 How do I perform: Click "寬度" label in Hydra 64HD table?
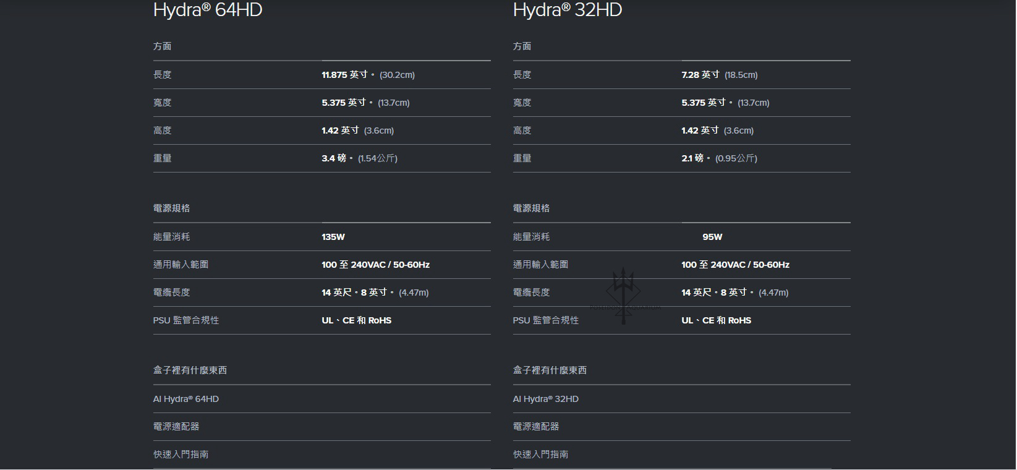163,103
